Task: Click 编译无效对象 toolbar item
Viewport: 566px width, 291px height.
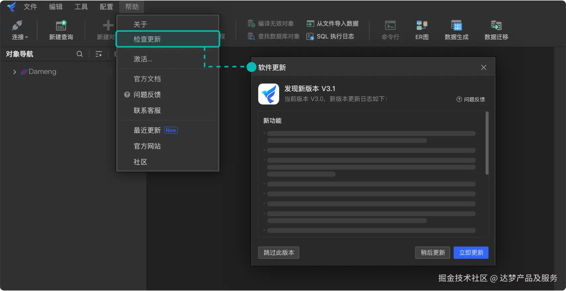Action: click(x=271, y=23)
